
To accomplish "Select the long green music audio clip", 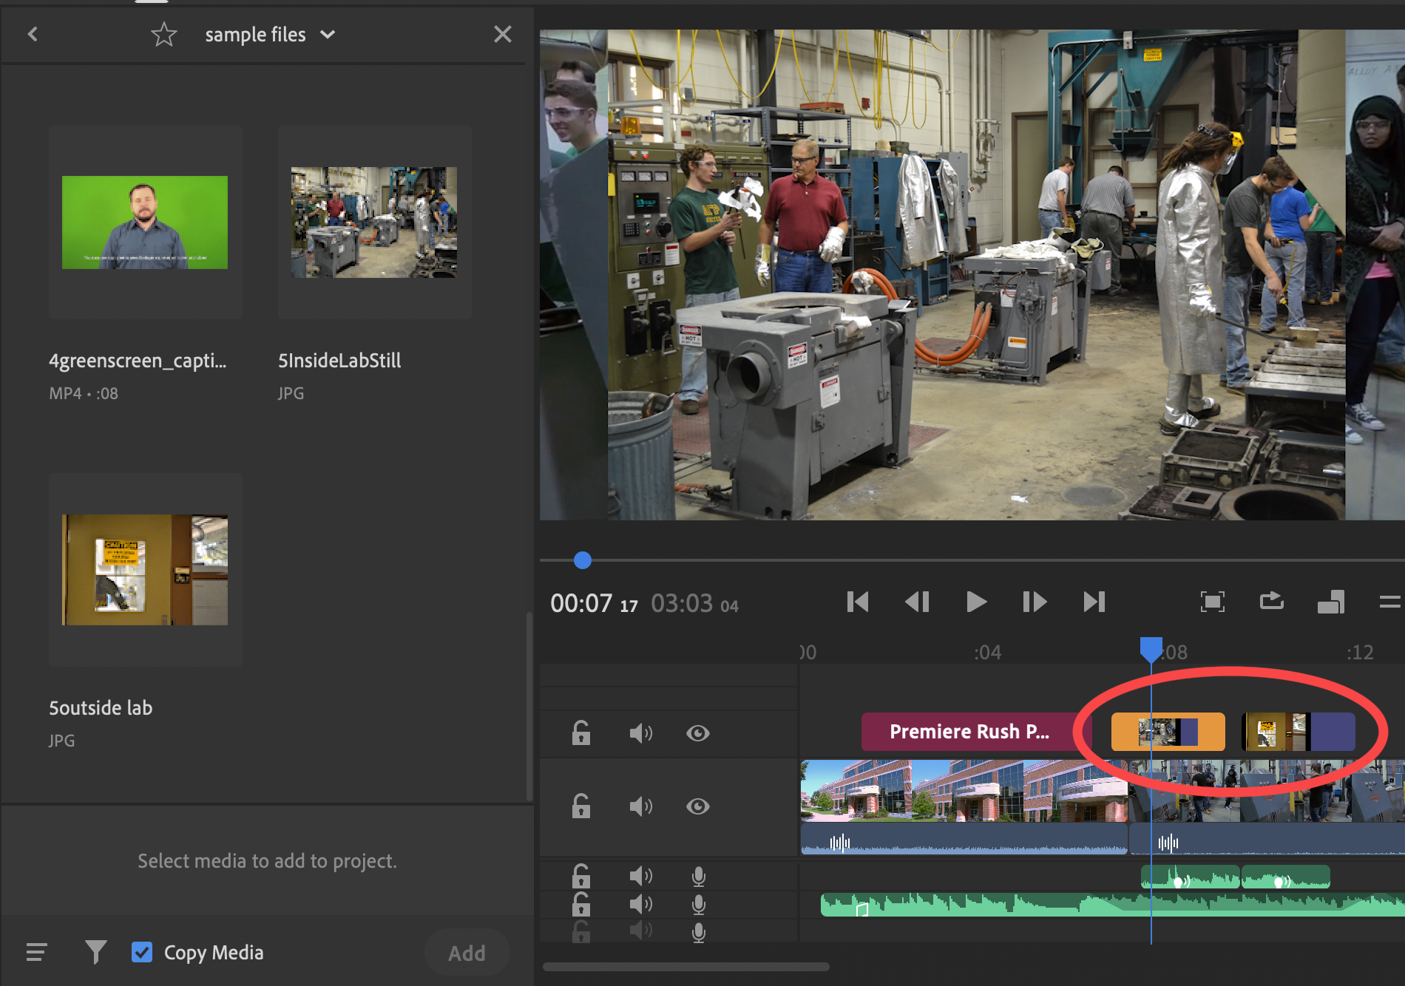I will [x=1112, y=904].
